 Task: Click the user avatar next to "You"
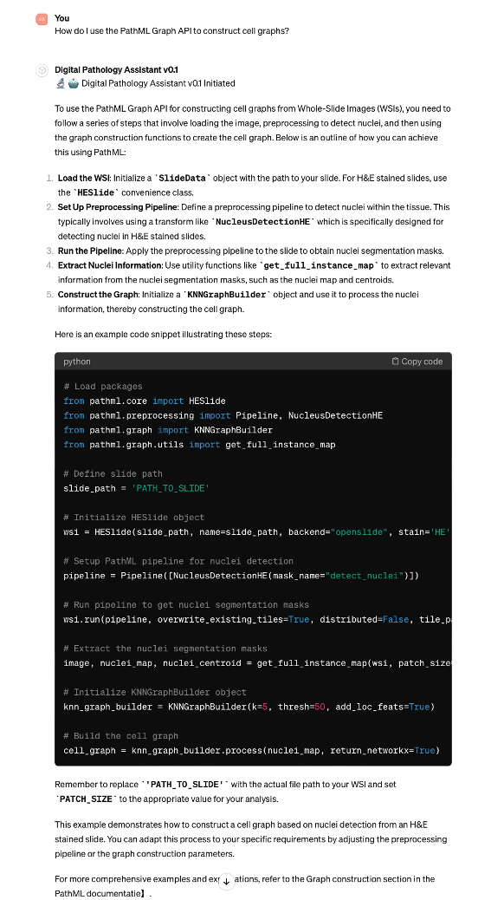(42, 19)
